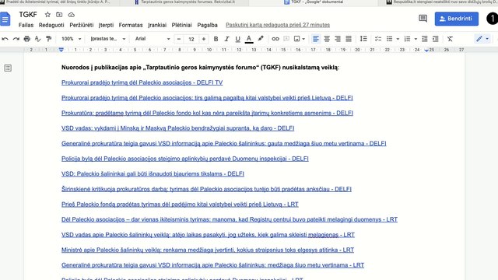
Task: Go to the Docs home icon
Action: [x=5, y=19]
